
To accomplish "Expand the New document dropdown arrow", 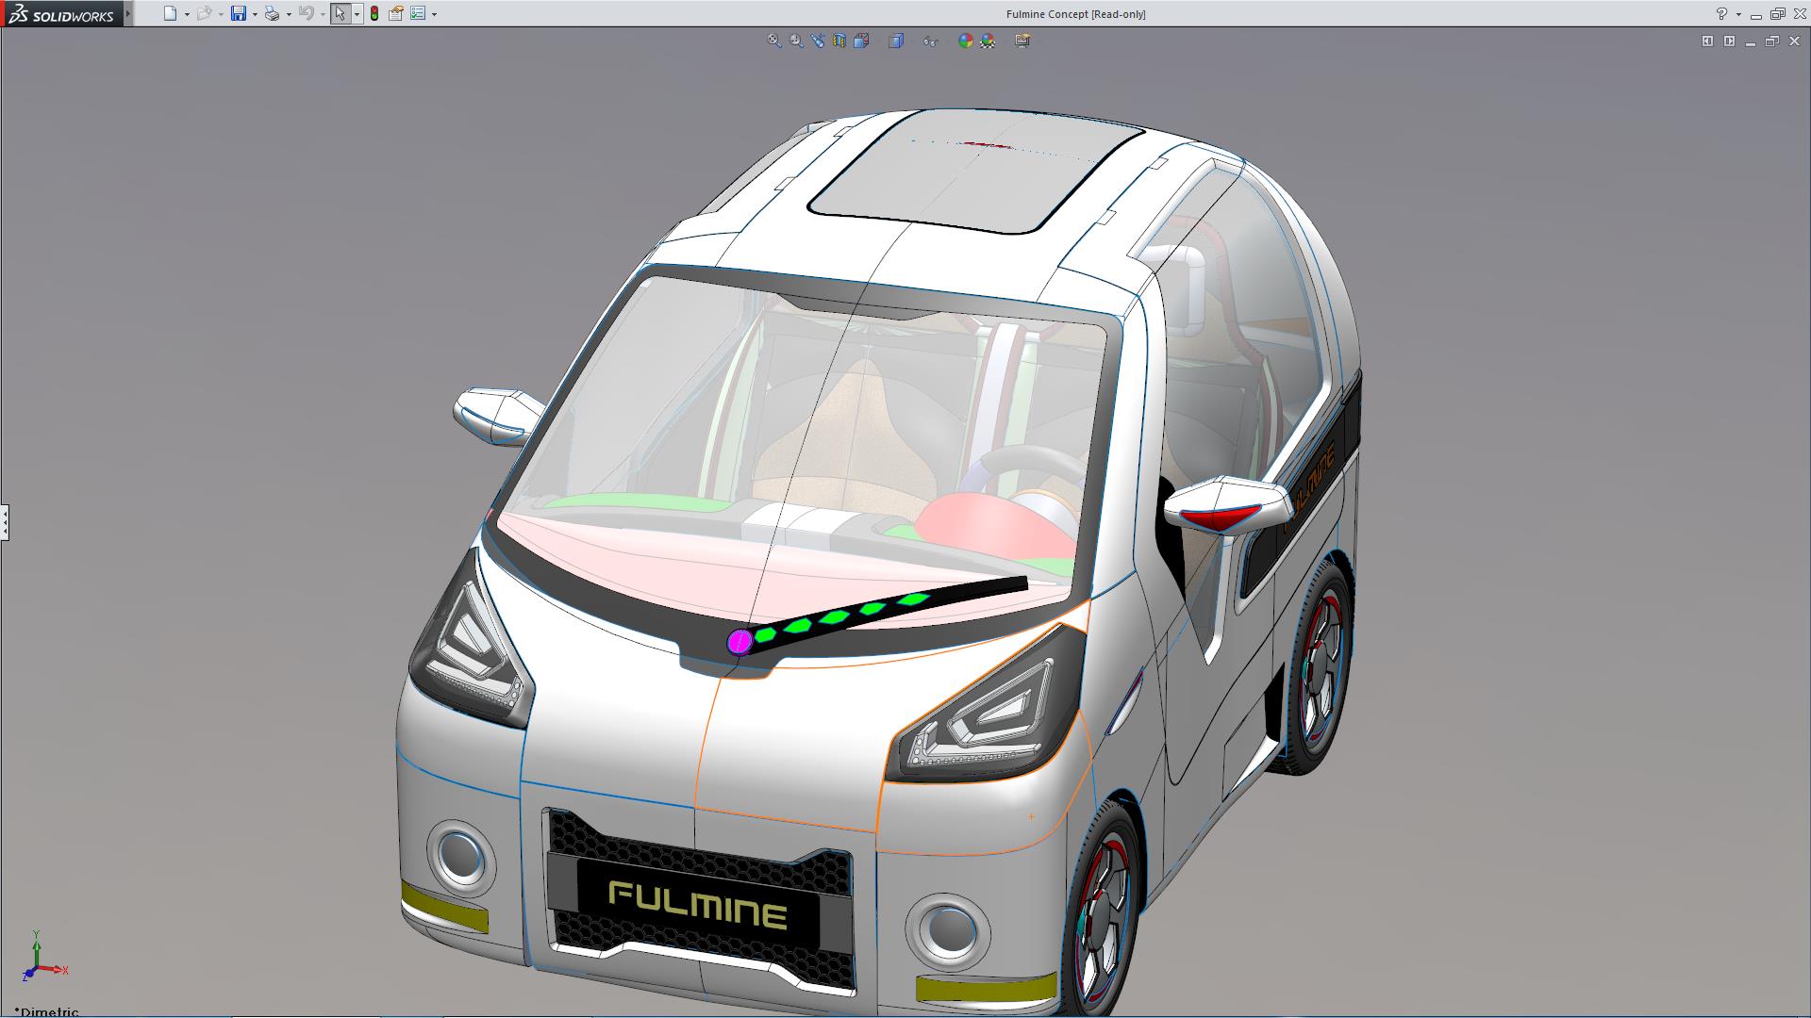I will coord(187,14).
